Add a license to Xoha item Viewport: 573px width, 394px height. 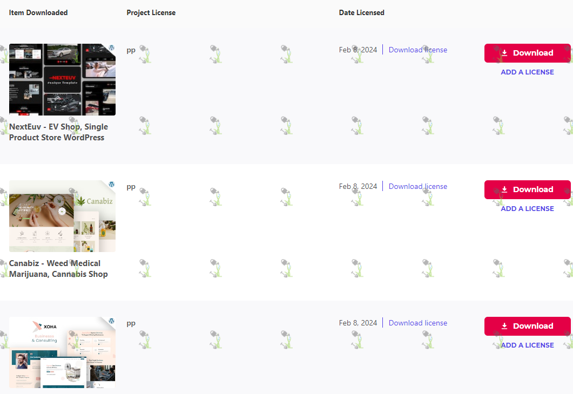527,345
